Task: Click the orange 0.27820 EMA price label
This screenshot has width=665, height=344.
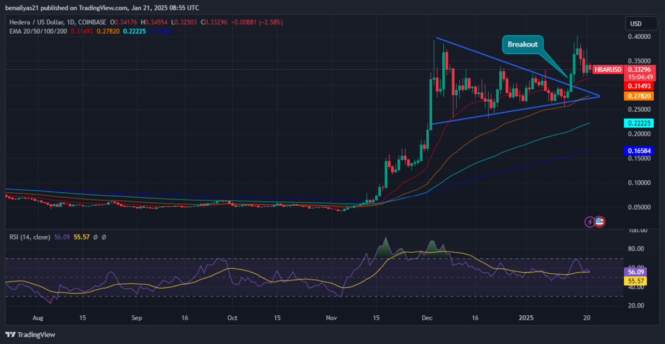Action: 640,96
